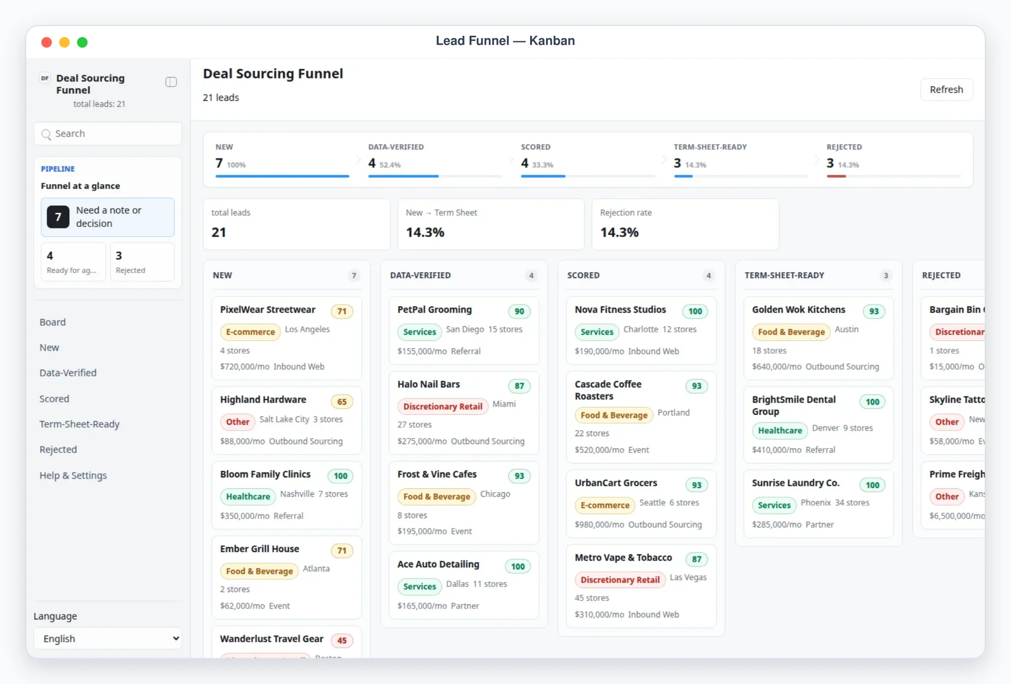The width and height of the screenshot is (1011, 684).
Task: Click Discretionary Retail tag on Metro Vape & Tobacco
Action: [x=620, y=579]
